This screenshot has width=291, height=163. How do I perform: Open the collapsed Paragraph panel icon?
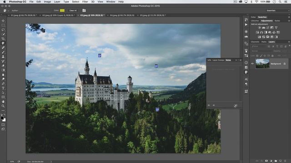246,84
